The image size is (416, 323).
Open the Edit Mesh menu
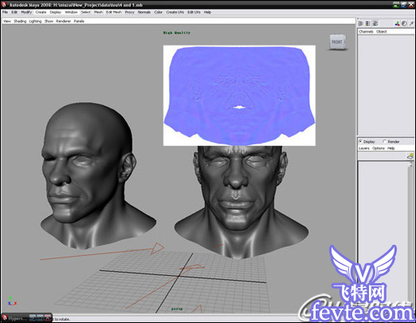pos(114,12)
